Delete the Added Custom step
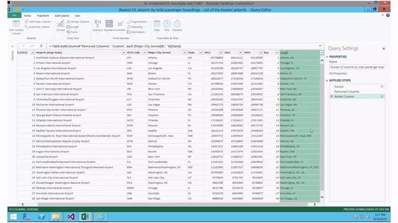 [331, 97]
